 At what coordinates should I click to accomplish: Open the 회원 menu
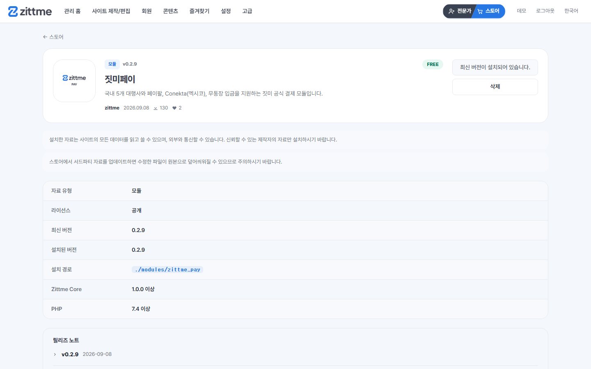[147, 11]
